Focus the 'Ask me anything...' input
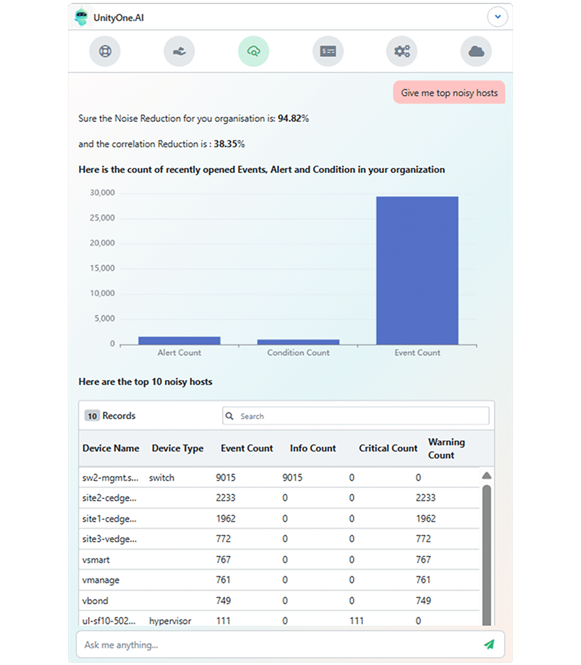This screenshot has height=665, width=581. [x=278, y=645]
